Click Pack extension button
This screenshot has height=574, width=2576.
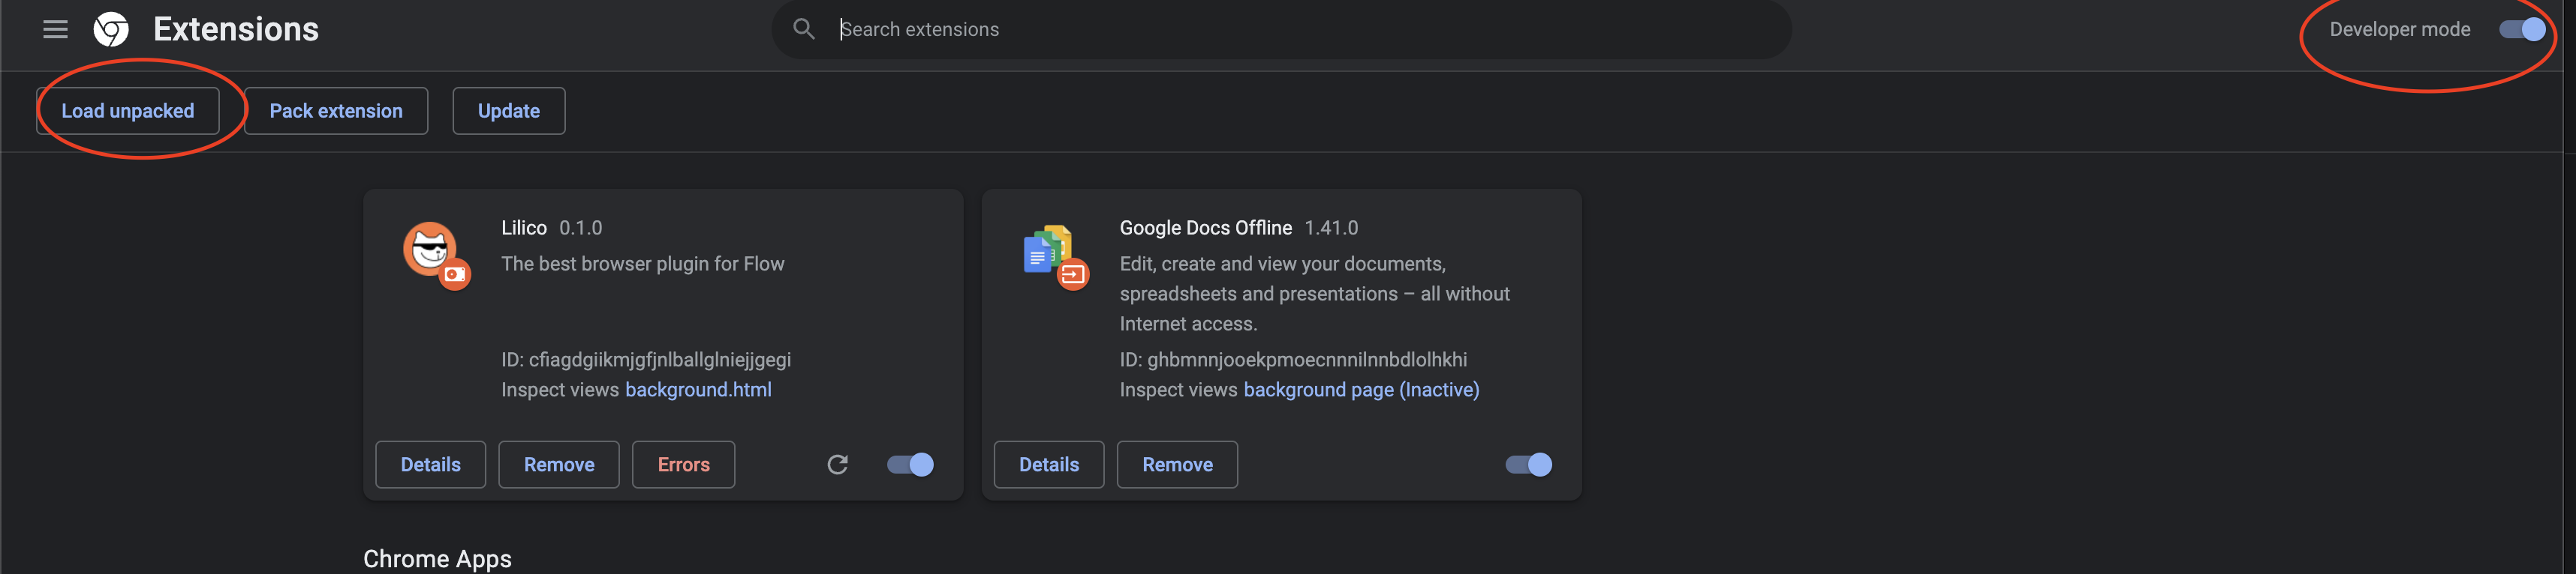coord(336,111)
